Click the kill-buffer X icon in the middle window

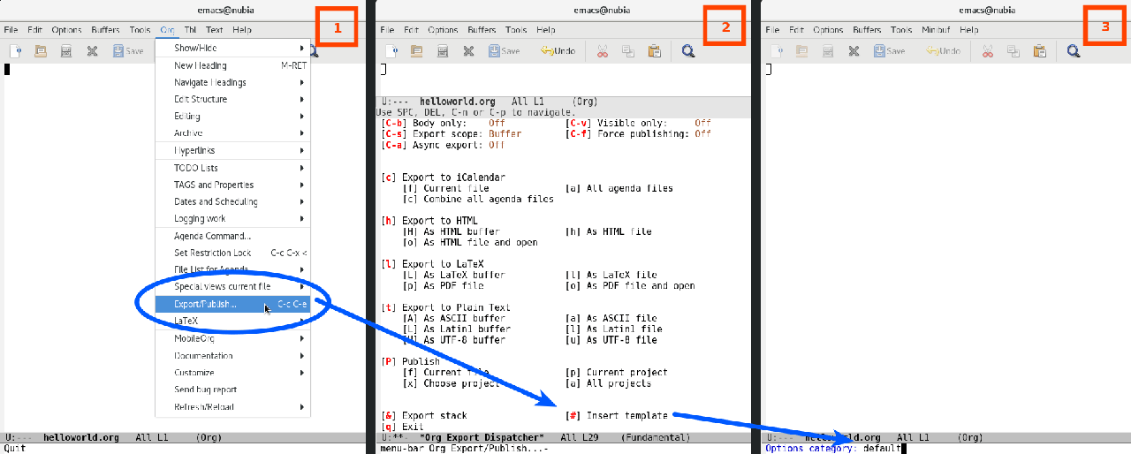click(x=468, y=51)
